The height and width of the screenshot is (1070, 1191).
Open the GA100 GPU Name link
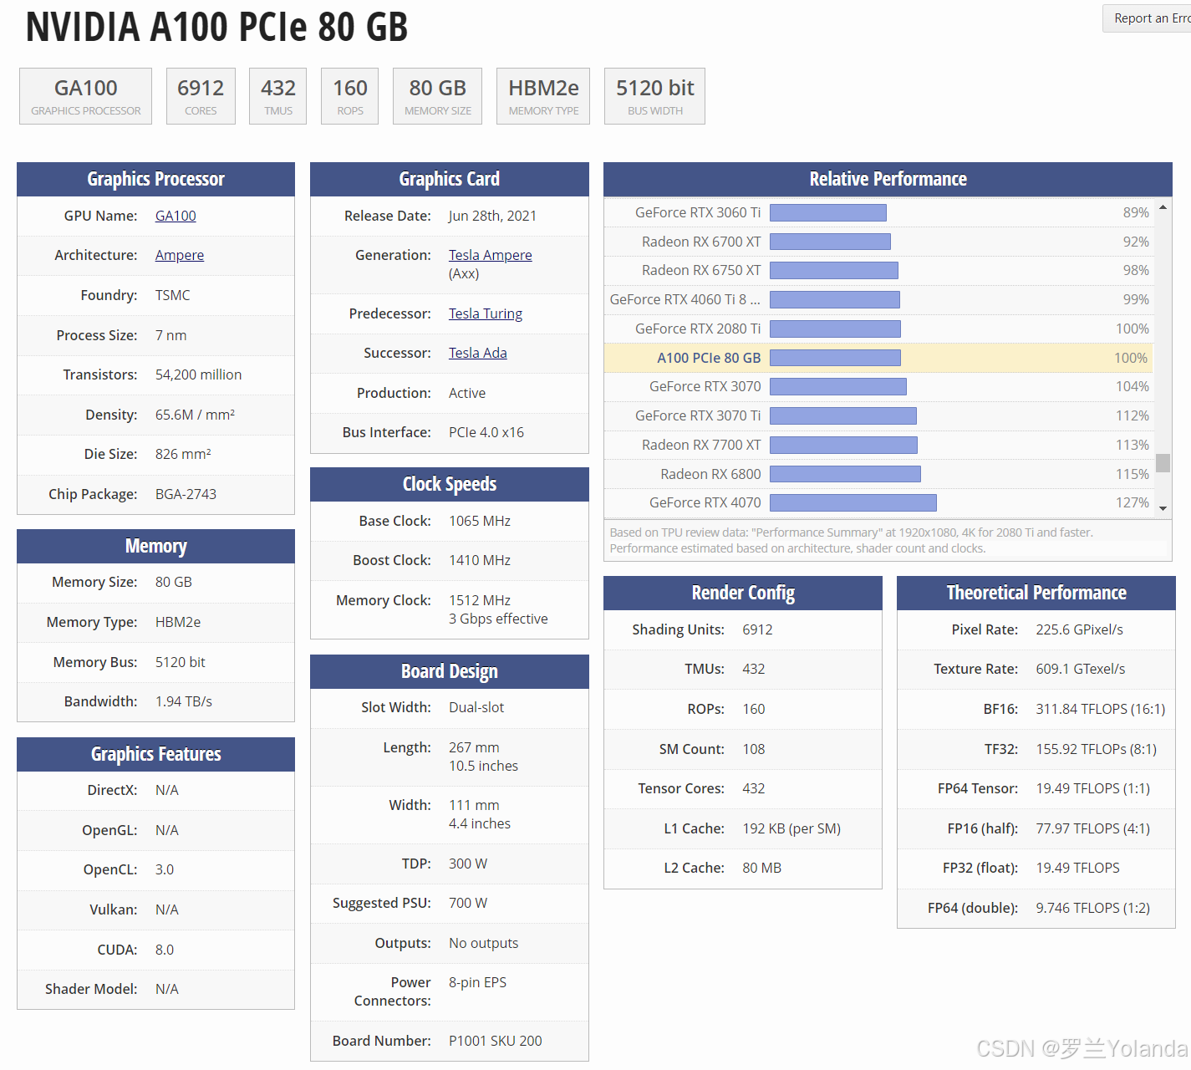click(x=176, y=216)
